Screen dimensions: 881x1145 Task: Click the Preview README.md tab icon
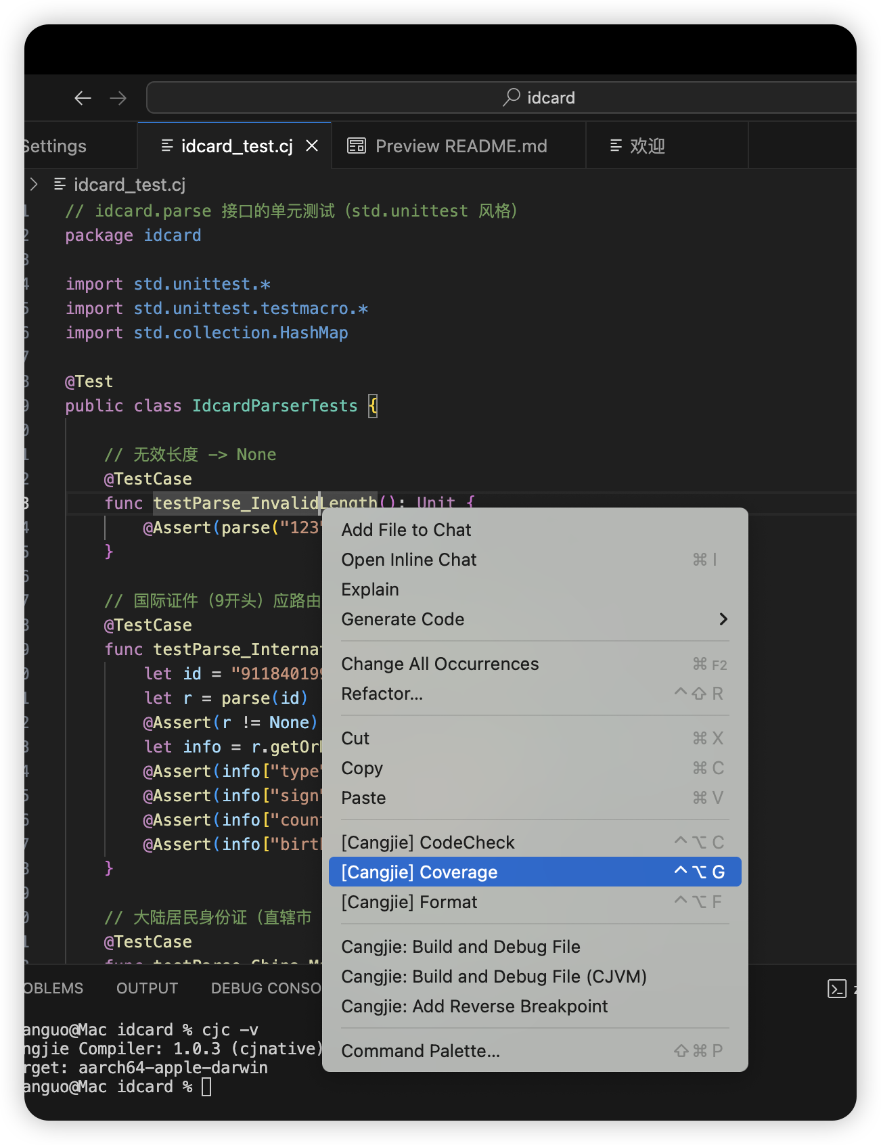[x=356, y=145]
